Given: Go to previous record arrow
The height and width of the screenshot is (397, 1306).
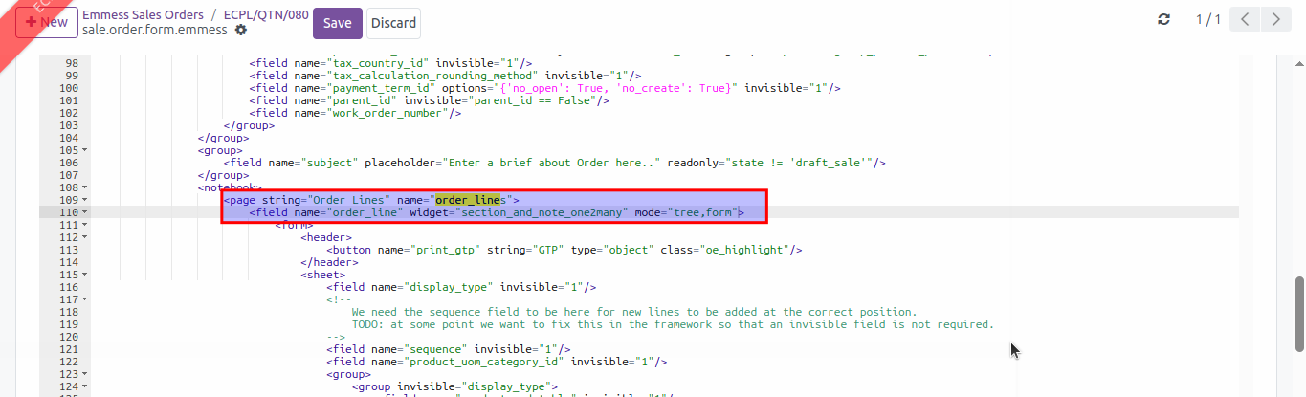Looking at the screenshot, I should coord(1245,20).
